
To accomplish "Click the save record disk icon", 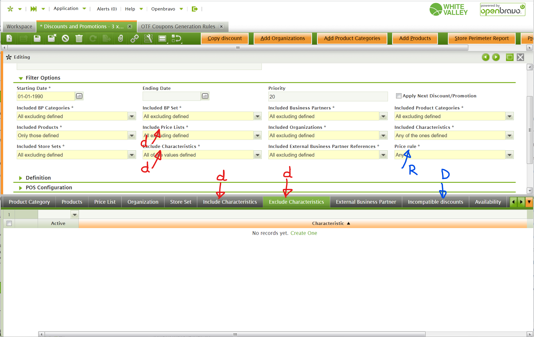I will point(37,38).
